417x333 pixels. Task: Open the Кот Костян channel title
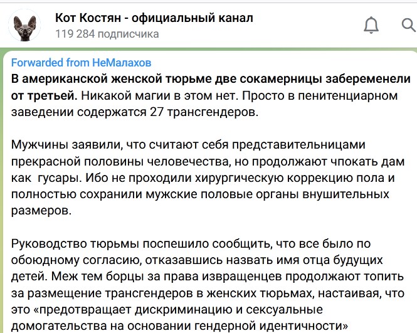tap(154, 18)
